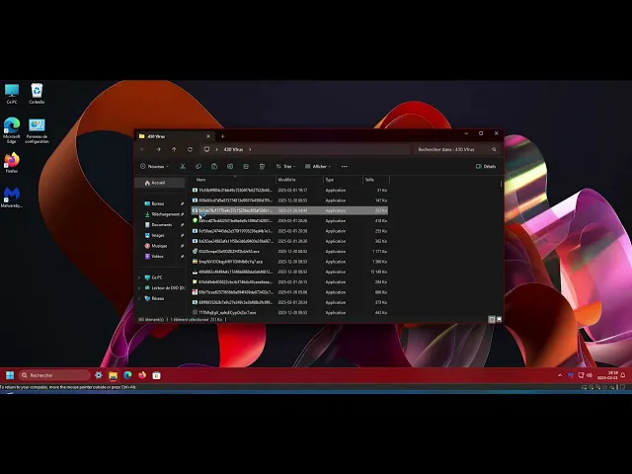Launch Edge from the taskbar
Screen dimensions: 632x474
(127, 375)
